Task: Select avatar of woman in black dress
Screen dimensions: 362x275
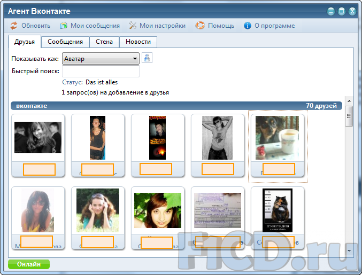Action: [97, 138]
